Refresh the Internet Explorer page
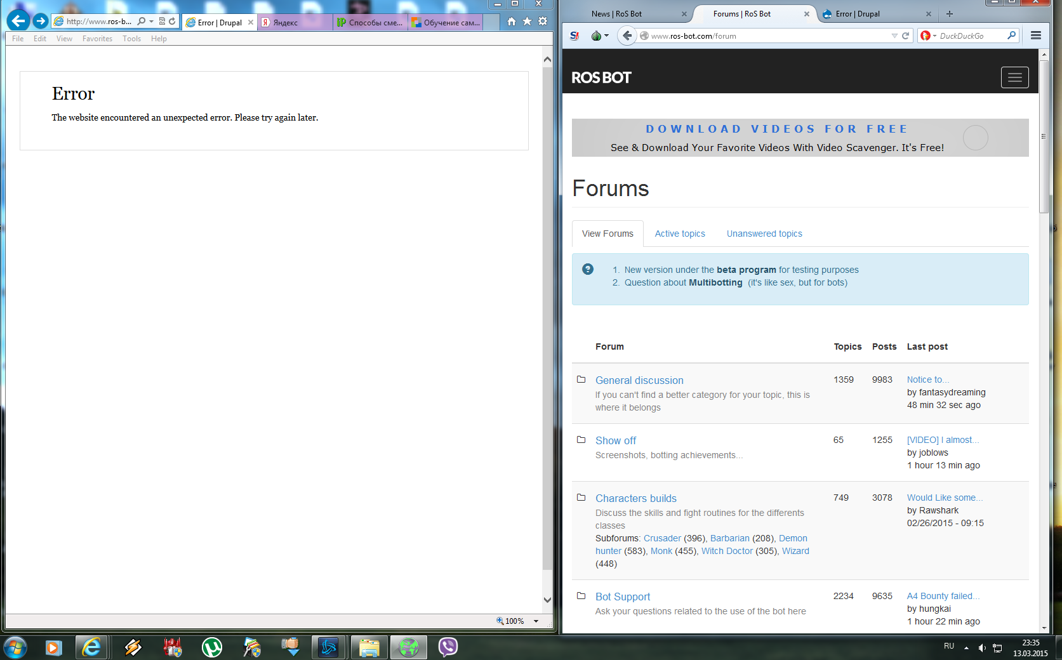1062x660 pixels. [x=172, y=21]
